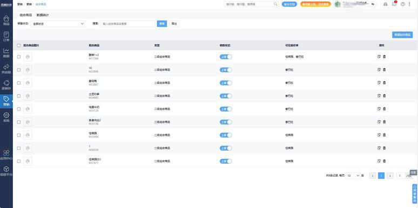
Task: Open the per-page count dropdown showing 10
Action: [353, 176]
